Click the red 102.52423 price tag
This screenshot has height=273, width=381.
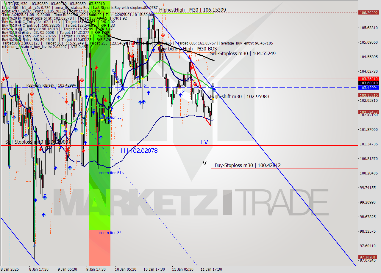tap(369, 112)
